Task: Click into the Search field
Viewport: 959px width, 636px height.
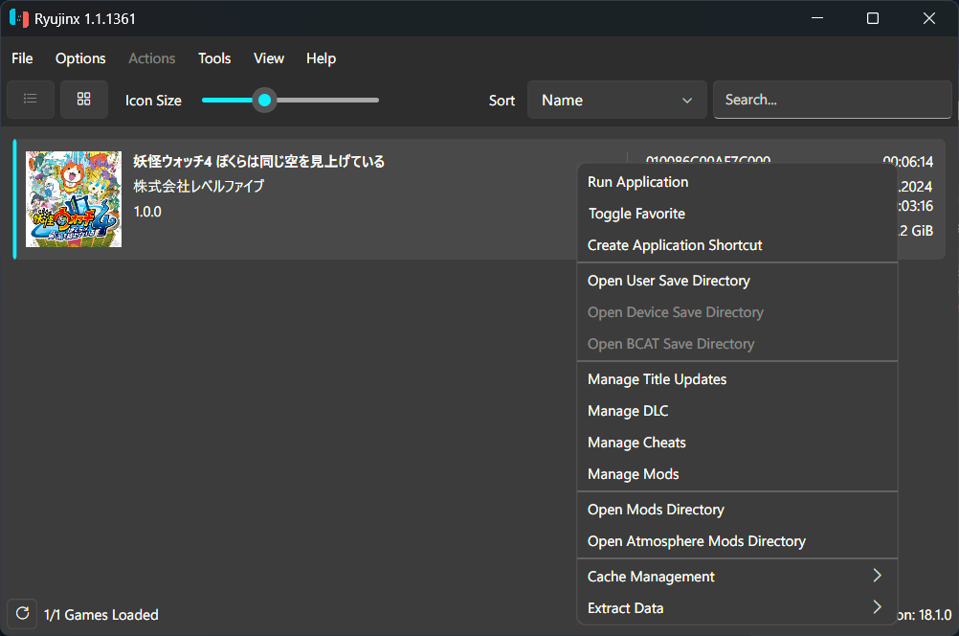Action: pyautogui.click(x=833, y=100)
